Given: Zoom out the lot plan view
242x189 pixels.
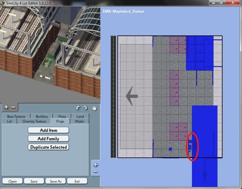Looking at the screenshot, I should [96, 172].
